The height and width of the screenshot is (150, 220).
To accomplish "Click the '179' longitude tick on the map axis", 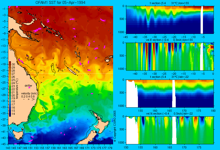I will click(x=110, y=148).
